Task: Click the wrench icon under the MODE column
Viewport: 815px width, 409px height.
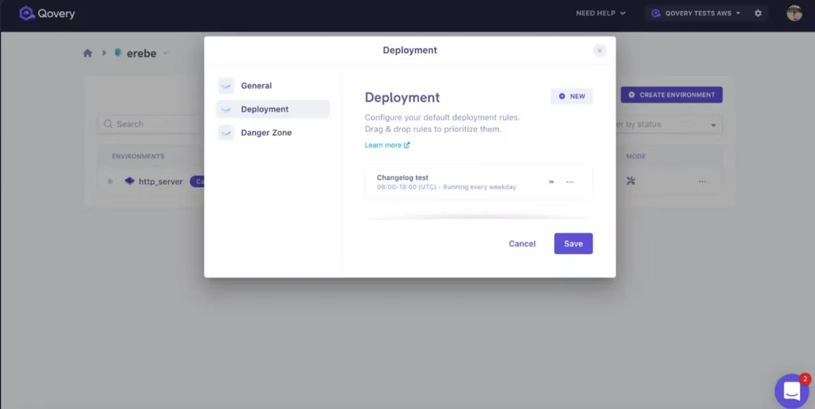Action: (x=630, y=180)
